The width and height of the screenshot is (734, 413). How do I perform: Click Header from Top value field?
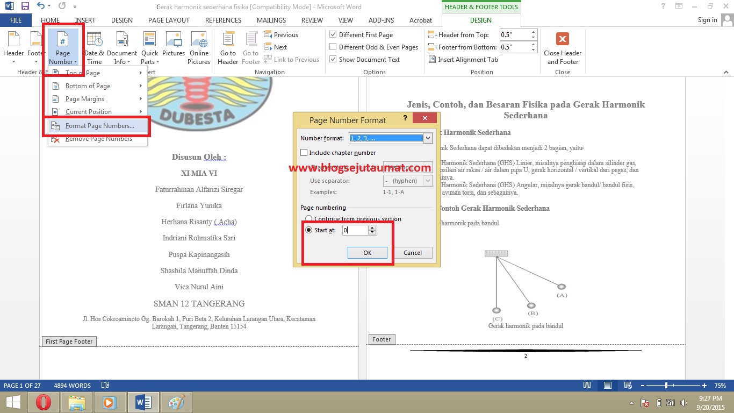(x=515, y=35)
